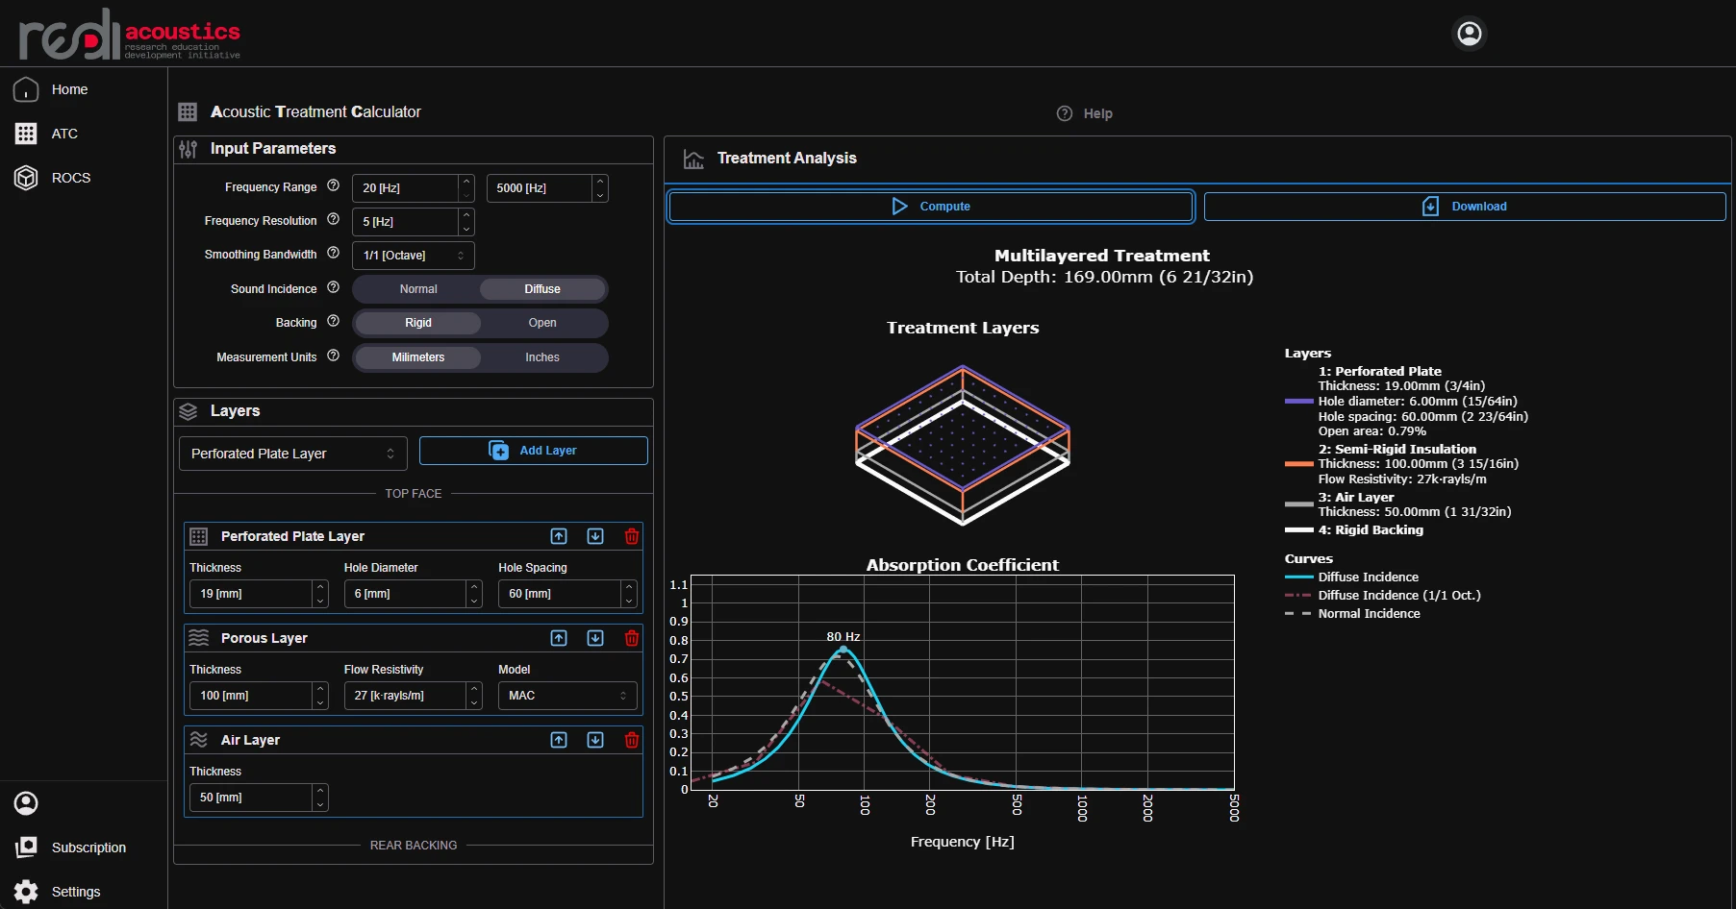Screen dimensions: 1736x909
Task: Switch Sound Incidence to Normal
Action: click(418, 289)
